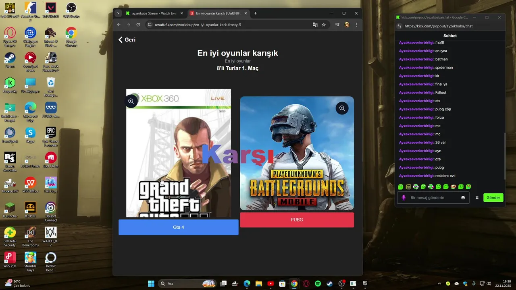
Task: Open Wallpaper Engine desktop icon
Action: click(x=30, y=37)
